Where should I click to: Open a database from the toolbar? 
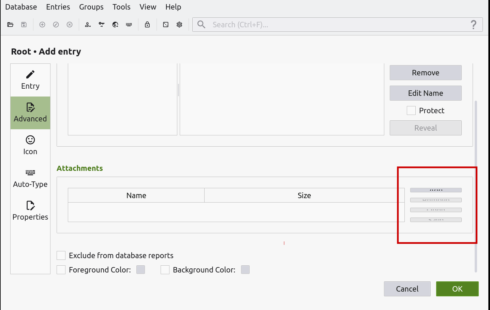pos(10,24)
